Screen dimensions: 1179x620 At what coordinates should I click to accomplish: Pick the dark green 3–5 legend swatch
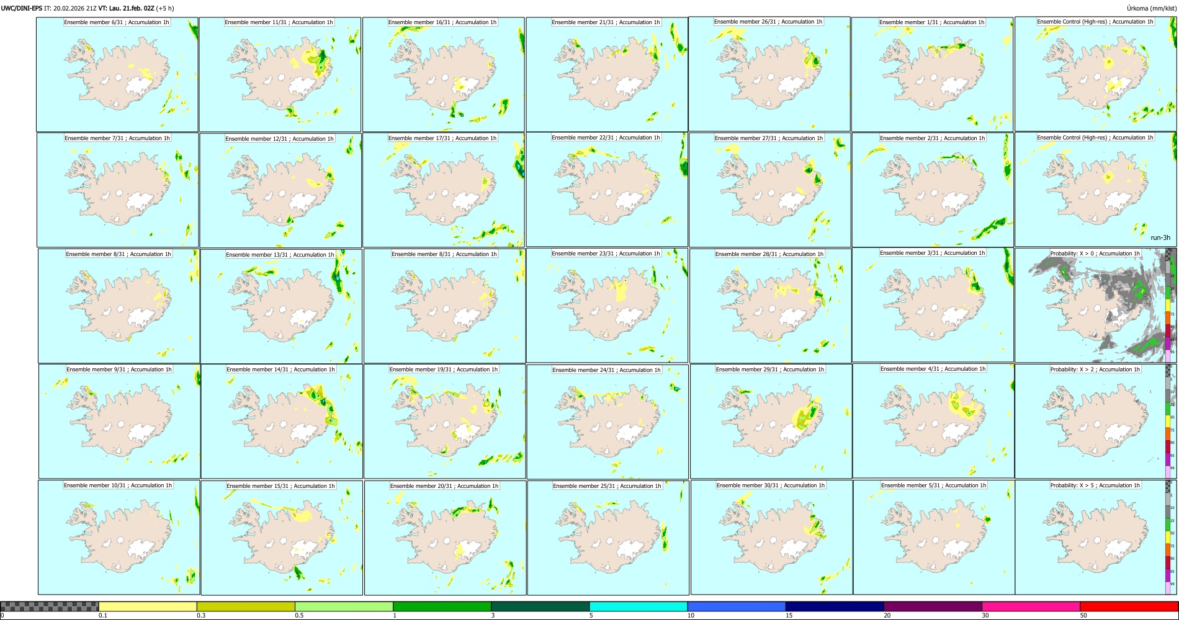pos(540,606)
